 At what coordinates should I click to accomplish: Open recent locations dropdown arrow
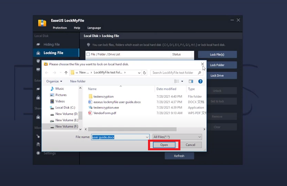[60, 73]
